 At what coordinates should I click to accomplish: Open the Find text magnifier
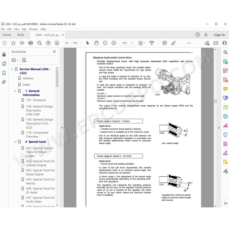click(x=40, y=43)
